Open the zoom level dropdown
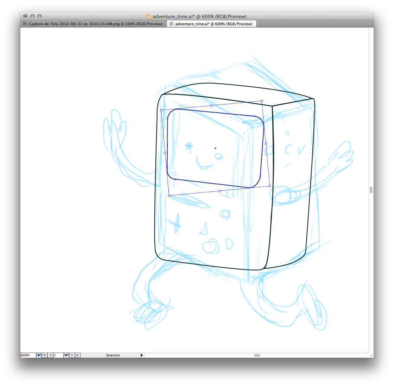The width and height of the screenshot is (394, 386). coord(39,355)
